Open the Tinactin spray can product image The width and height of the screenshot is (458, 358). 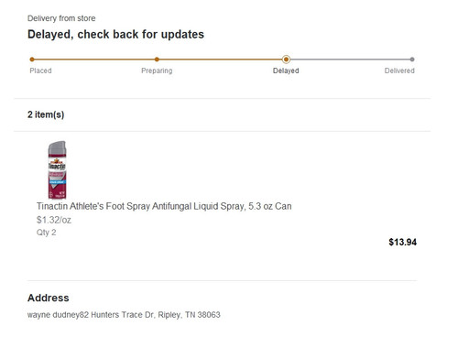[57, 170]
